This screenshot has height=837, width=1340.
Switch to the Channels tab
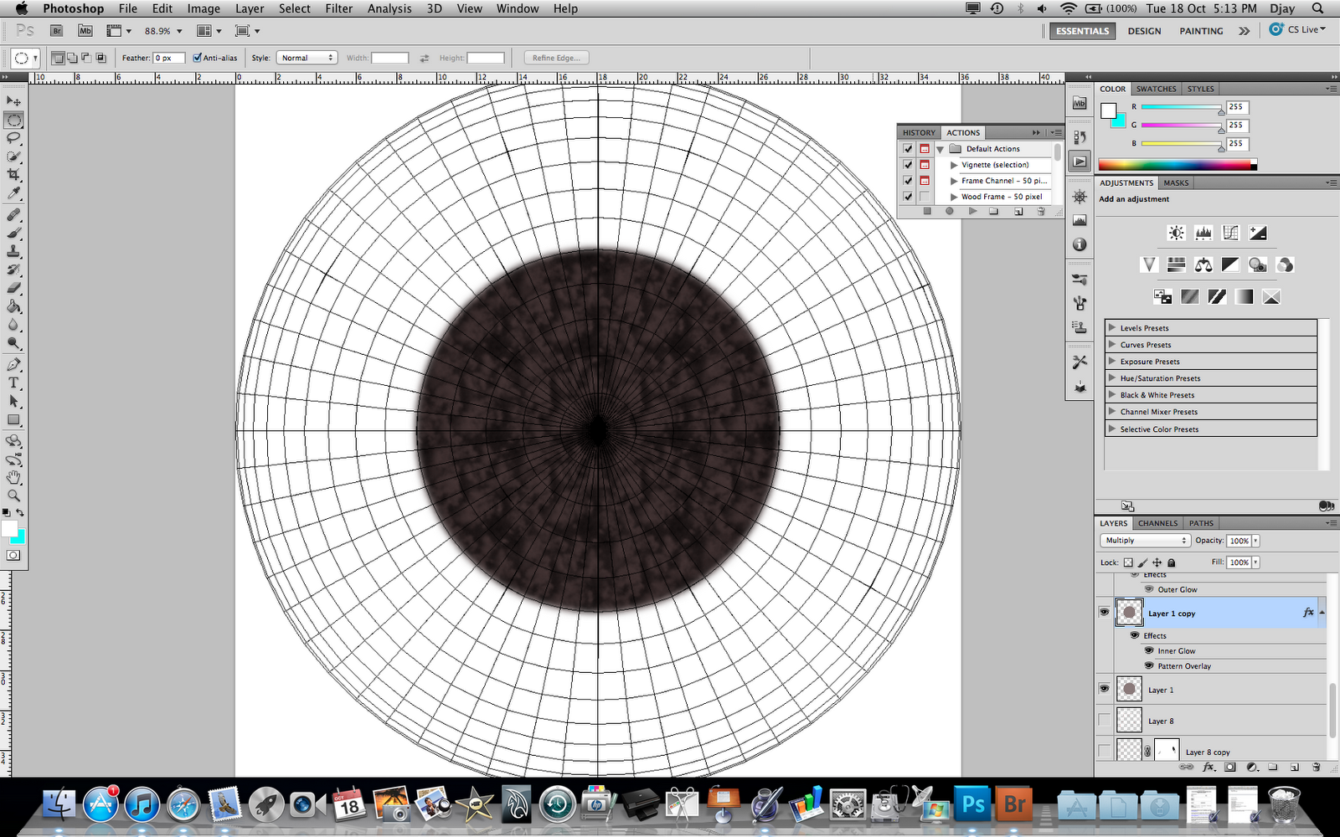click(1157, 523)
